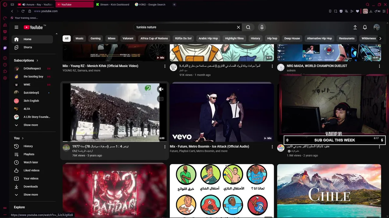This screenshot has height=218, width=389.
Task: Click the upload/create arrow icon
Action: [x=355, y=27]
